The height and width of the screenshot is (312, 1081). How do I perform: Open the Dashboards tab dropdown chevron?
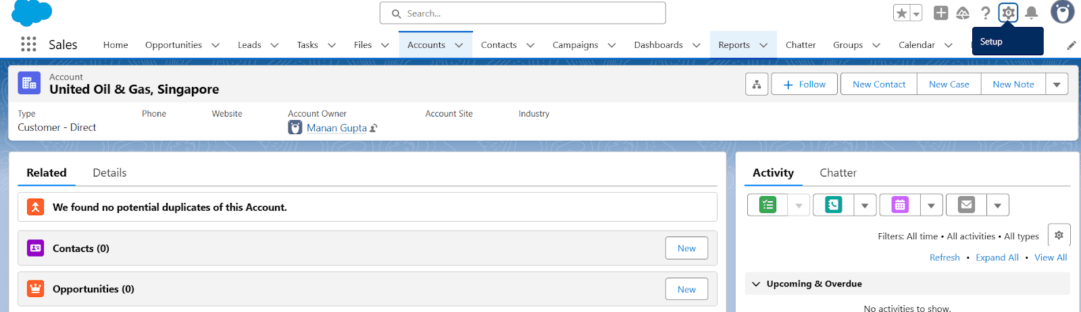(696, 45)
